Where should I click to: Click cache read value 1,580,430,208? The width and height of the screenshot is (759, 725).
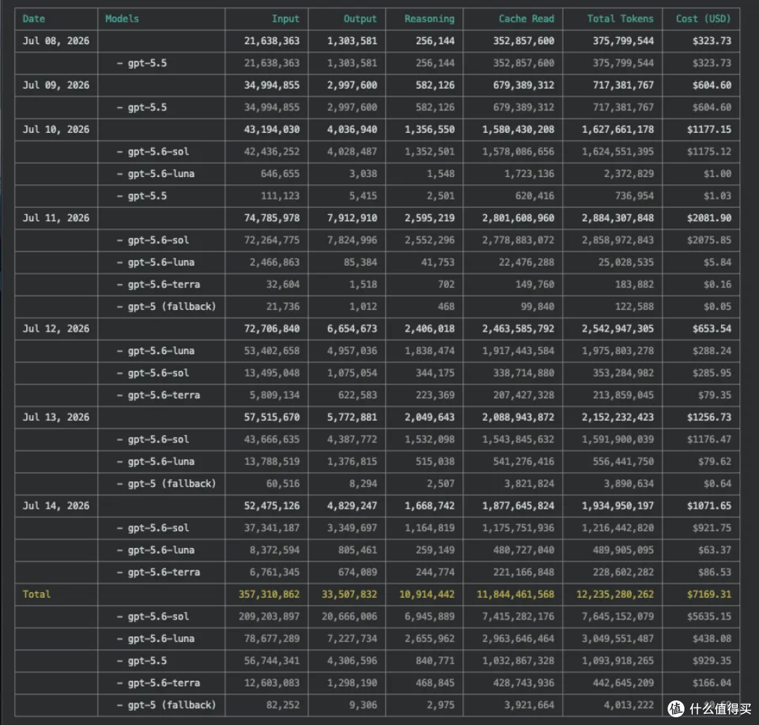(x=518, y=130)
